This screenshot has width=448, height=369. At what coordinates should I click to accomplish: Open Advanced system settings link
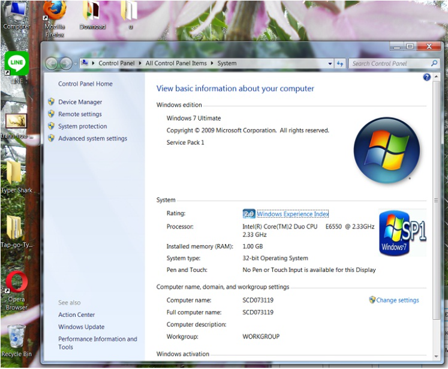pos(92,139)
